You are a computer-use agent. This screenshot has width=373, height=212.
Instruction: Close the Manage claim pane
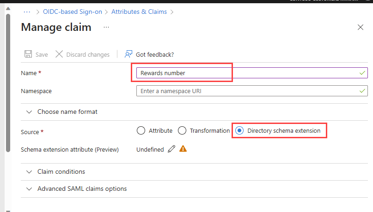(361, 27)
